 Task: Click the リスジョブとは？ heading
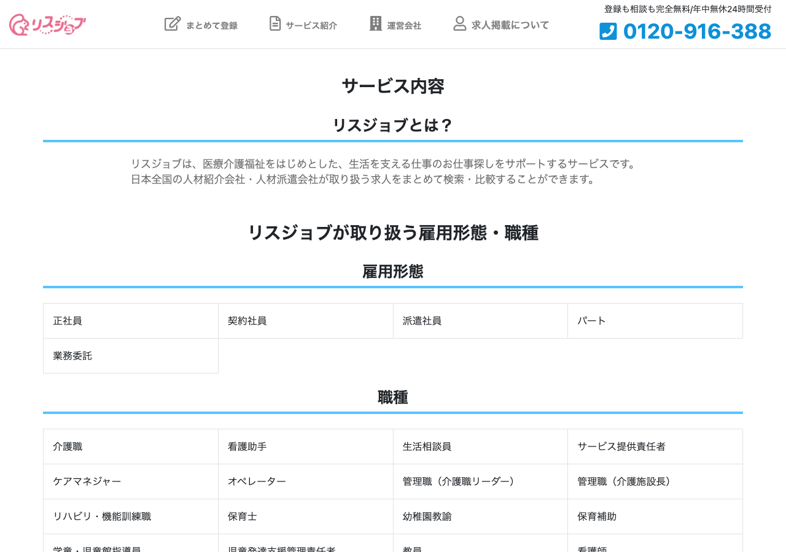[x=393, y=126]
